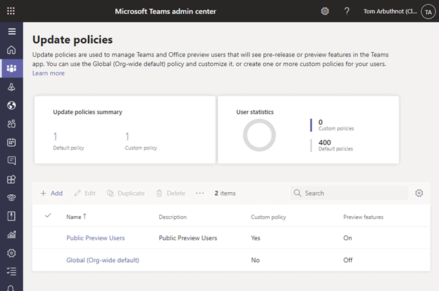Toggle the select-all checkmark in table header
The image size is (439, 291).
48,216
